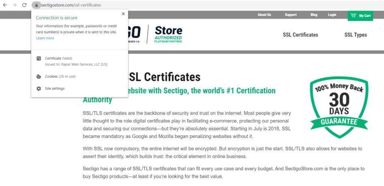Reload the page with refresh icon
The width and height of the screenshot is (384, 186).
[24, 5]
